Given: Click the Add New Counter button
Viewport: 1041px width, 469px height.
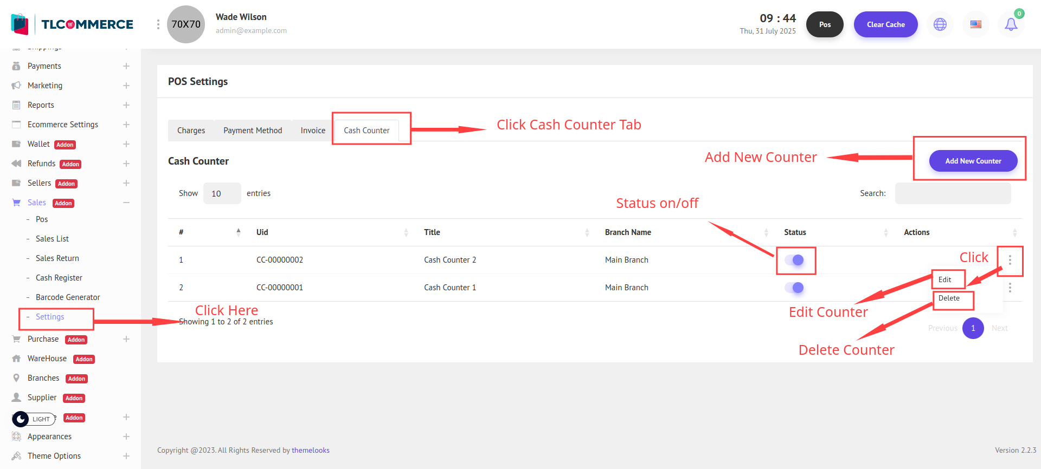Looking at the screenshot, I should [973, 161].
